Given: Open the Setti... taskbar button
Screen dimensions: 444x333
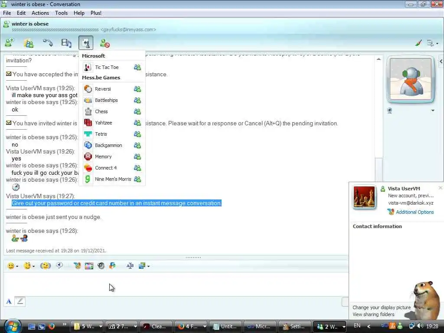Looking at the screenshot, I should tap(294, 326).
